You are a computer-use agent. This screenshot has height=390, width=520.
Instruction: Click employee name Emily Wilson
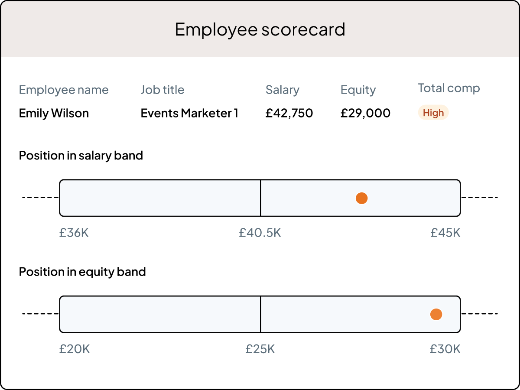coord(54,113)
